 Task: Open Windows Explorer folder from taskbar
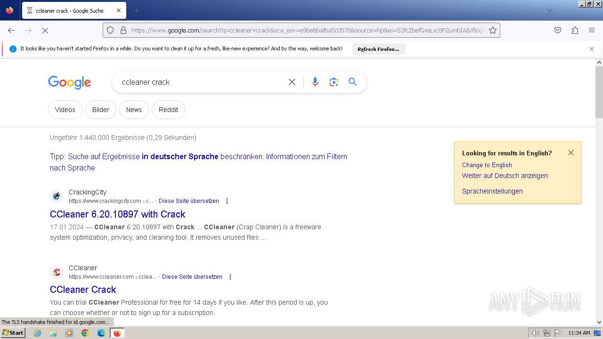pos(53,333)
